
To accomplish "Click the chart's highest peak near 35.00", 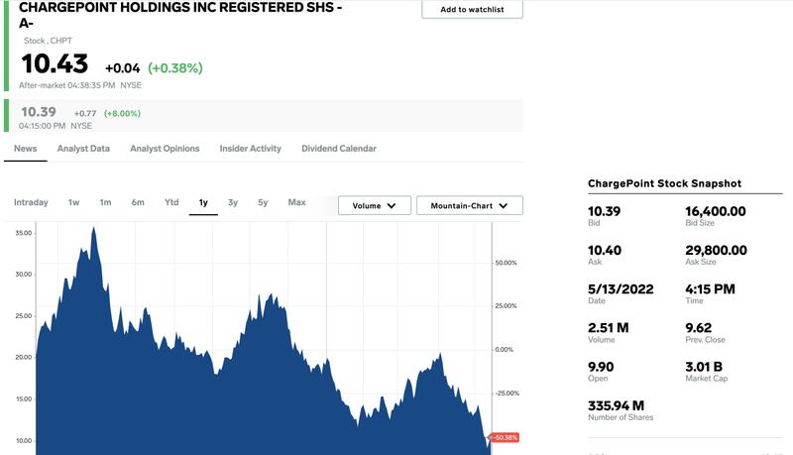I will click(93, 229).
